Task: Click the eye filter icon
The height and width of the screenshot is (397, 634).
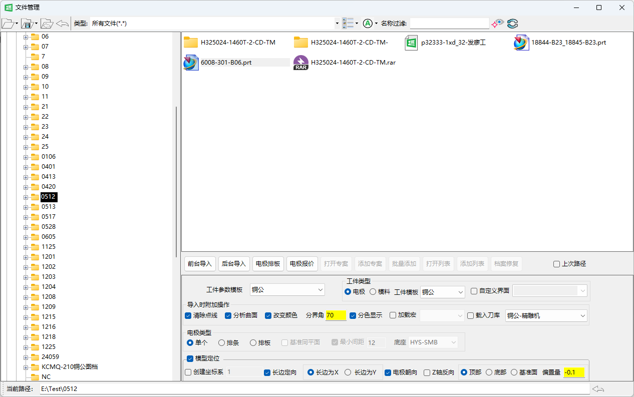Action: click(498, 23)
